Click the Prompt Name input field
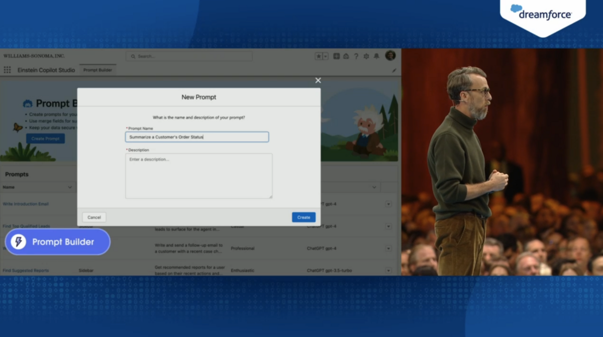 (x=197, y=137)
